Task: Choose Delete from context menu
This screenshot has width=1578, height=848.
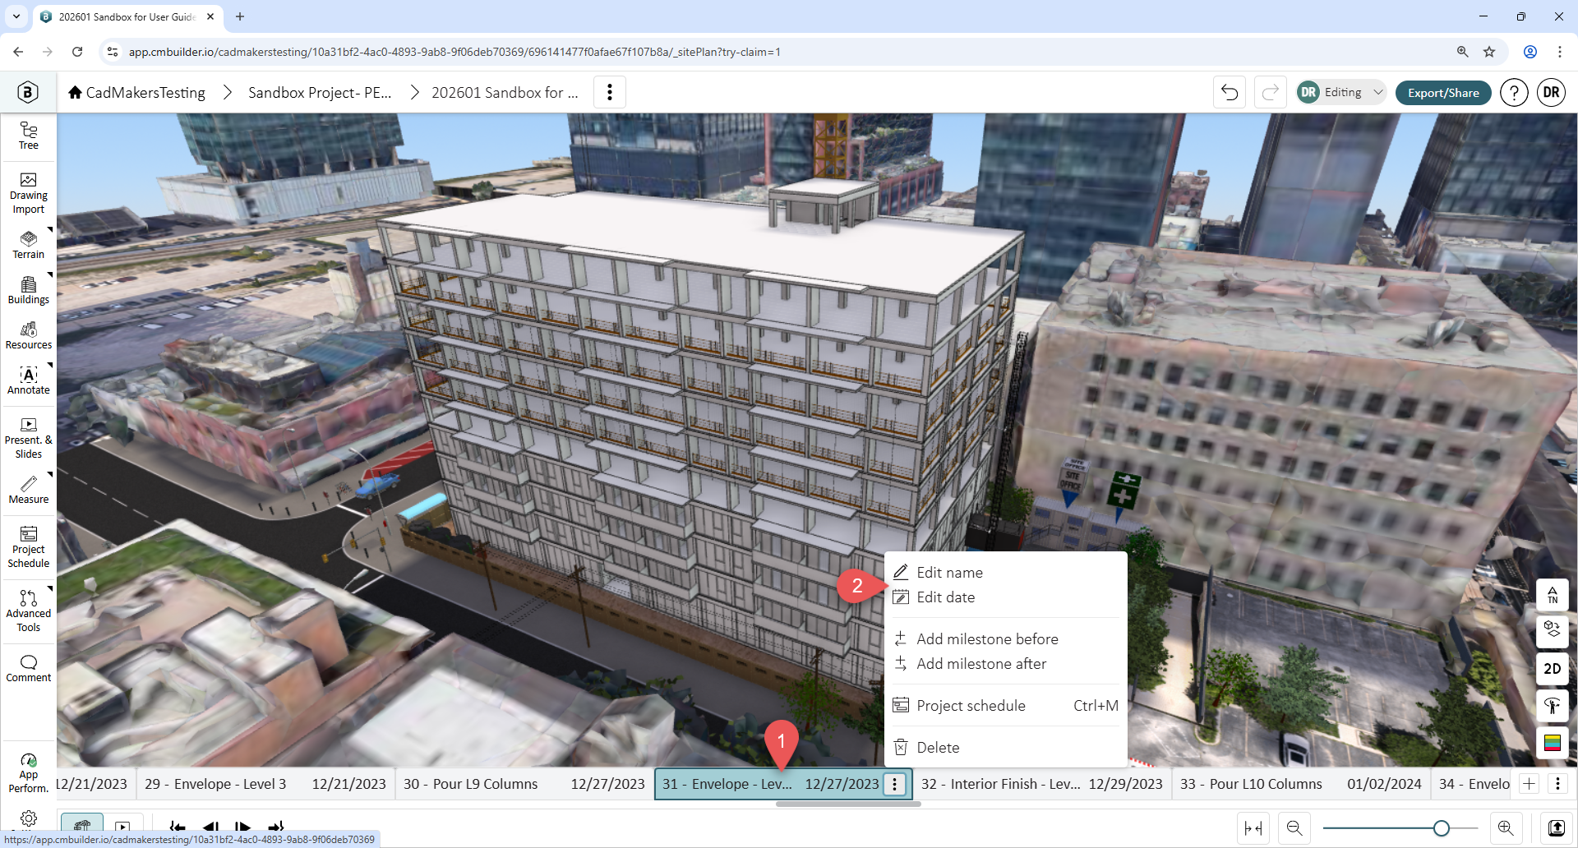Action: click(x=1005, y=748)
